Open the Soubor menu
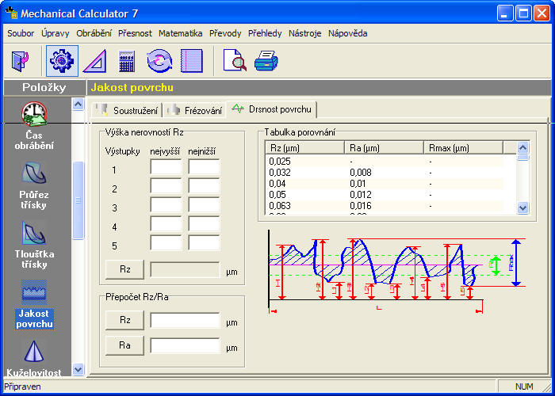Screen dimensions: 555x396 (x=21, y=33)
